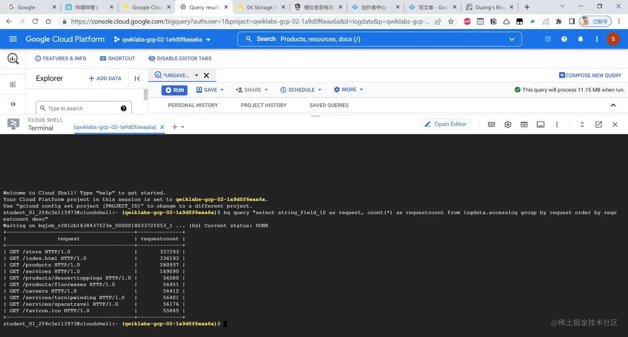The height and width of the screenshot is (337, 628).
Task: Maximize the Cloud Shell panel height
Action: [582, 124]
